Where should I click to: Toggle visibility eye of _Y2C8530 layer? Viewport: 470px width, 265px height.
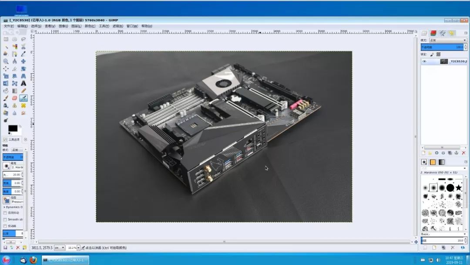[x=424, y=61]
